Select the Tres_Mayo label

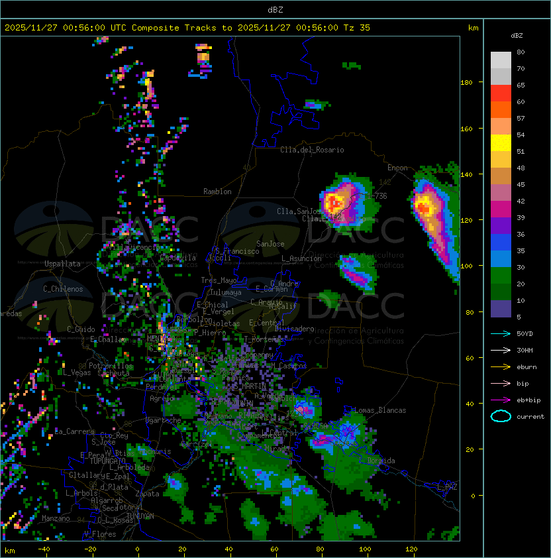pyautogui.click(x=219, y=280)
